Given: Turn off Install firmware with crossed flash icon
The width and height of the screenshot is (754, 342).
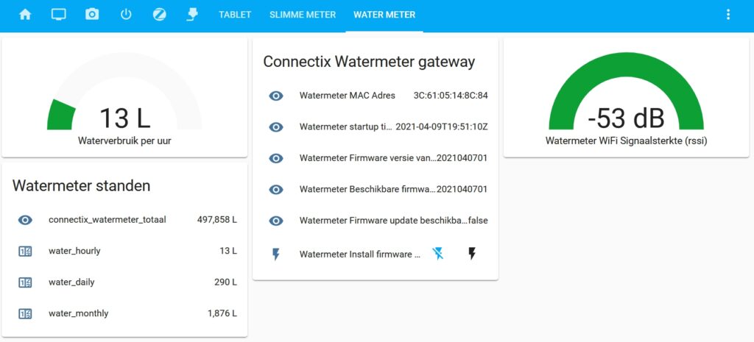Looking at the screenshot, I should pos(437,254).
